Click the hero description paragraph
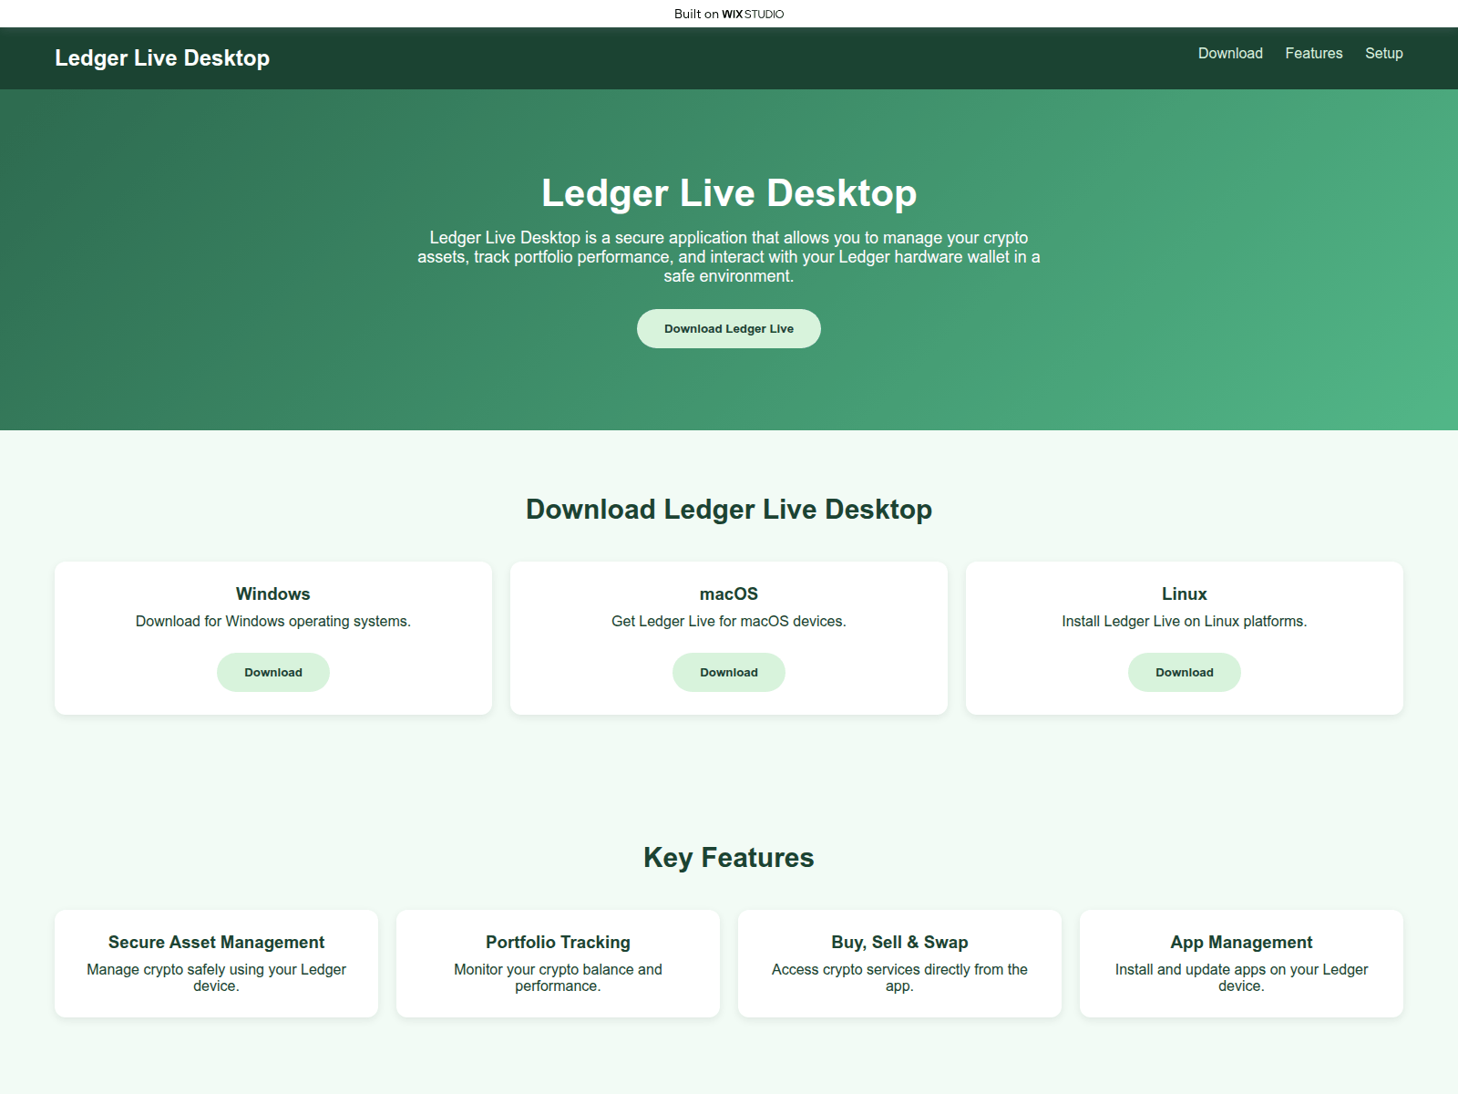The width and height of the screenshot is (1458, 1094). [729, 257]
